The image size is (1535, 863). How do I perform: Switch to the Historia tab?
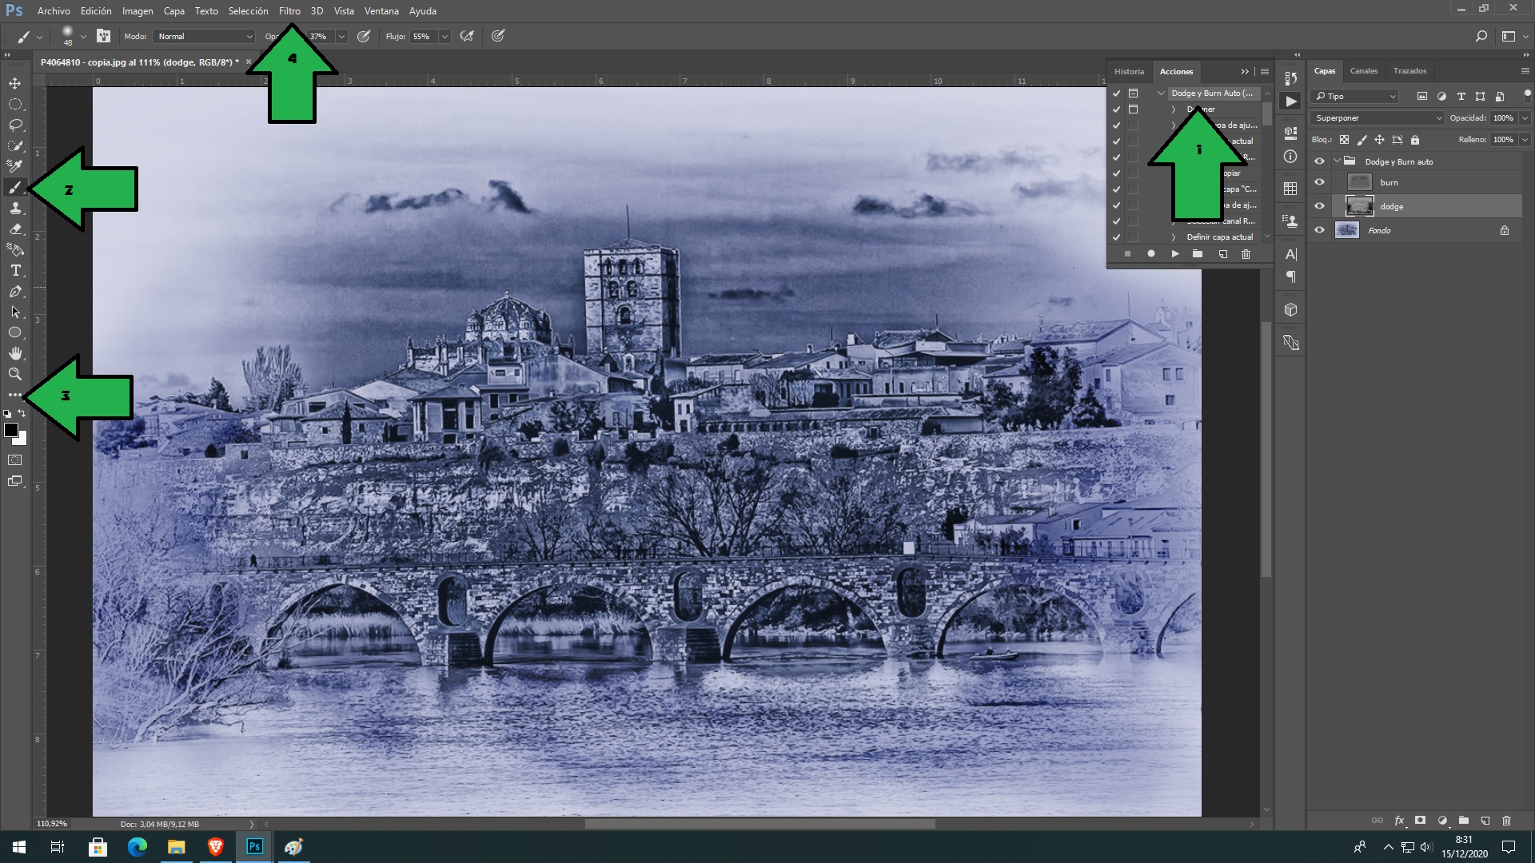click(x=1129, y=71)
